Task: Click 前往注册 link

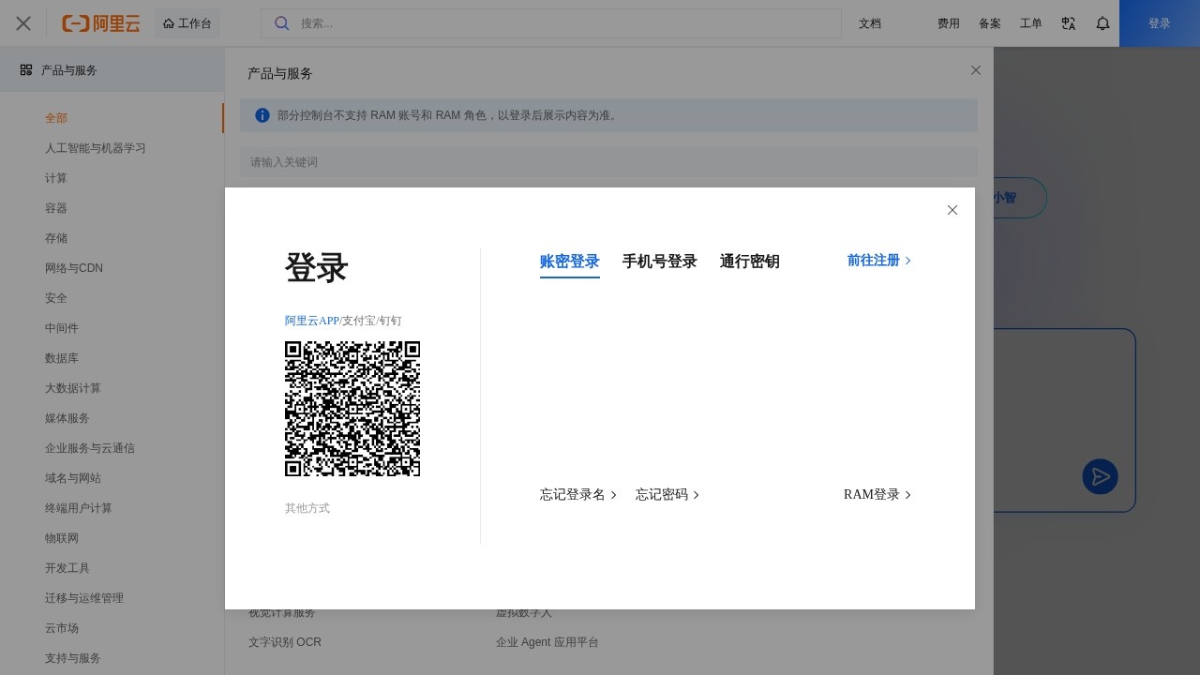Action: click(879, 261)
